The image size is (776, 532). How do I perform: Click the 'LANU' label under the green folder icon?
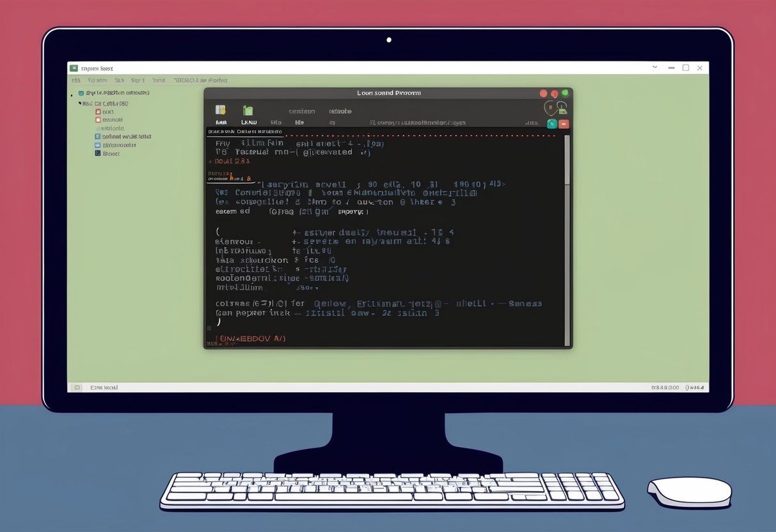[249, 122]
